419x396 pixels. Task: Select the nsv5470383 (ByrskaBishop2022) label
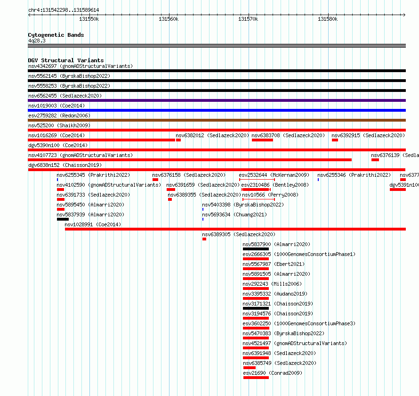click(283, 333)
